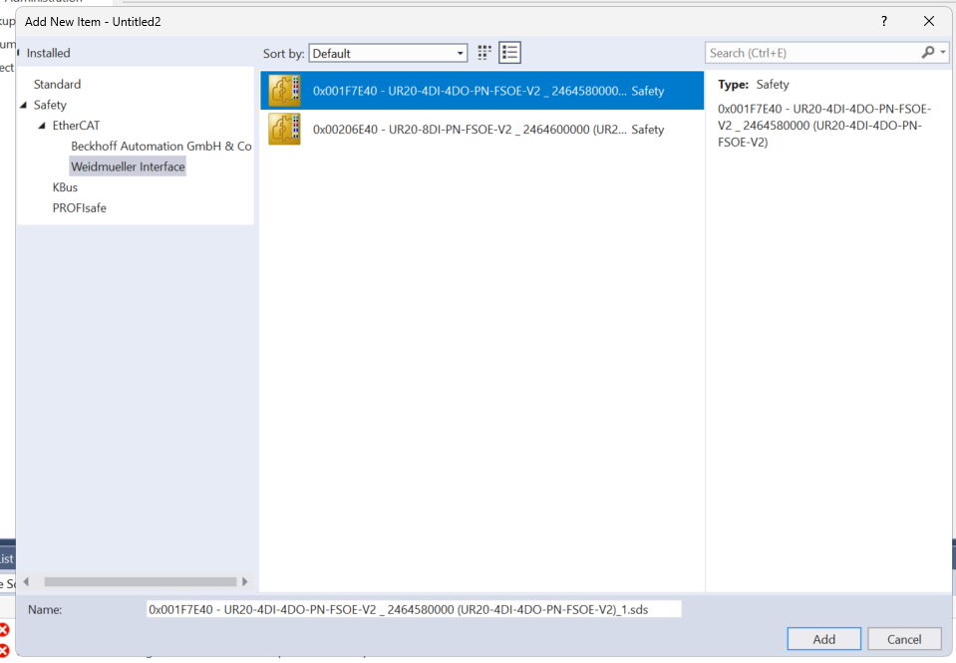
Task: Click the UR20-4DI-4DO-PN-FSOE-V2 safety item icon
Action: click(x=284, y=91)
